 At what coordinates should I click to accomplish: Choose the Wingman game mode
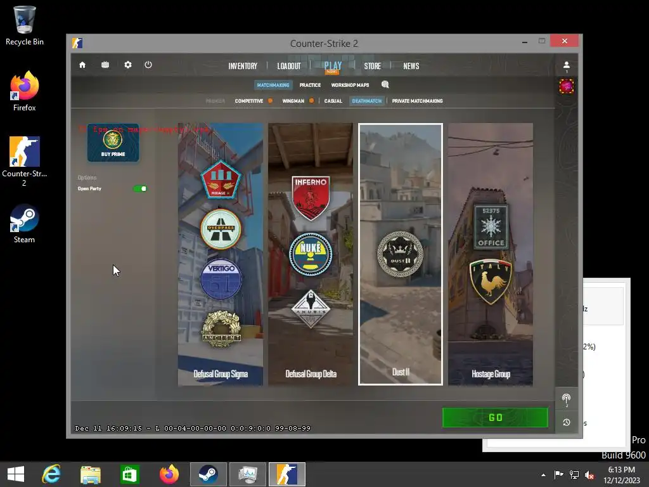click(x=293, y=101)
